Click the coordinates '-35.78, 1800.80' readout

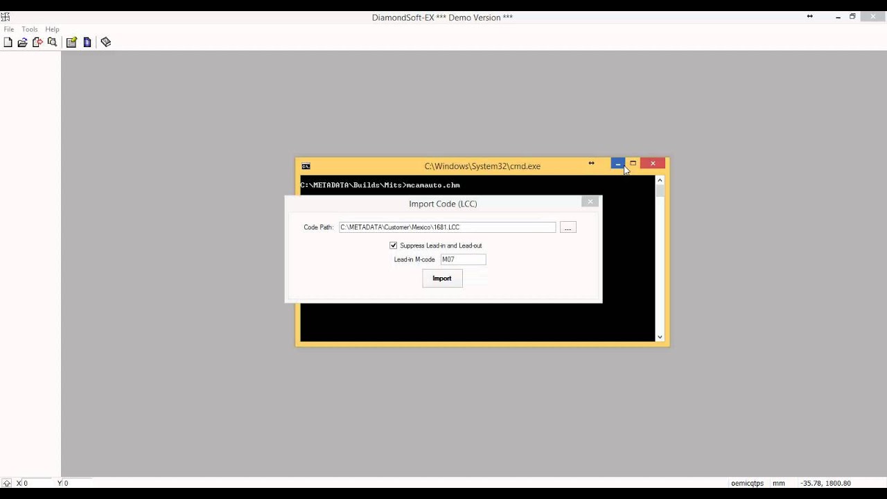pos(826,483)
